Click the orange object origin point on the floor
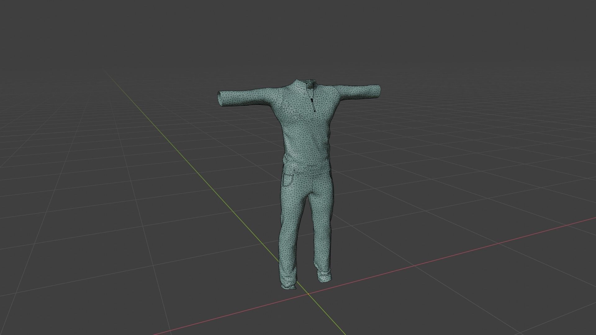596x335 pixels. pos(308,294)
